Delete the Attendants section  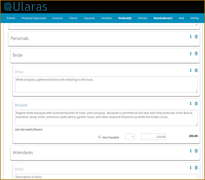(196, 151)
